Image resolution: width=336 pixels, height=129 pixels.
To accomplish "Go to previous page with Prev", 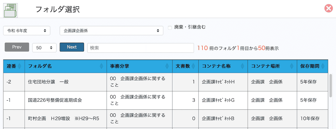I will click(x=17, y=47).
